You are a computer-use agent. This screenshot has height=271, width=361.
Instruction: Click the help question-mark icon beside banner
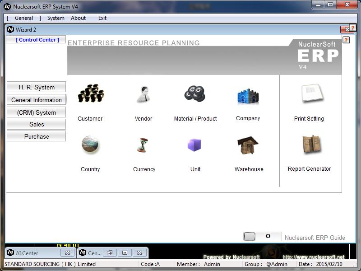[x=346, y=40]
